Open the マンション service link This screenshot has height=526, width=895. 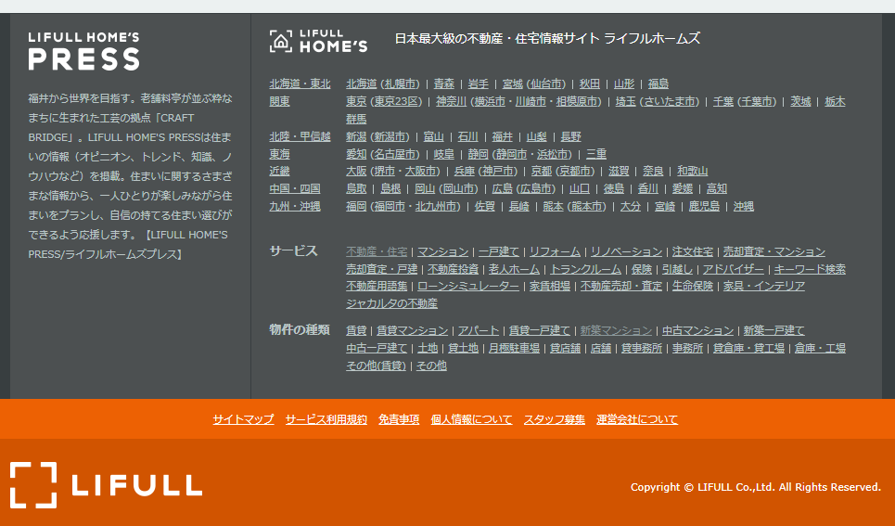(x=443, y=251)
